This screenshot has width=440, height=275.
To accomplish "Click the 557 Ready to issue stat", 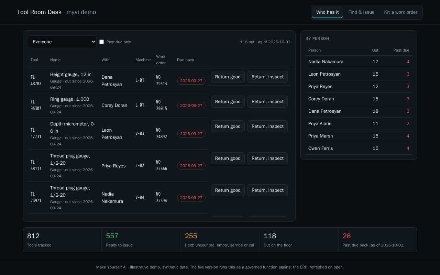I will coord(141,240).
